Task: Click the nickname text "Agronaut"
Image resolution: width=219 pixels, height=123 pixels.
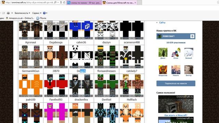Action: 30,42
